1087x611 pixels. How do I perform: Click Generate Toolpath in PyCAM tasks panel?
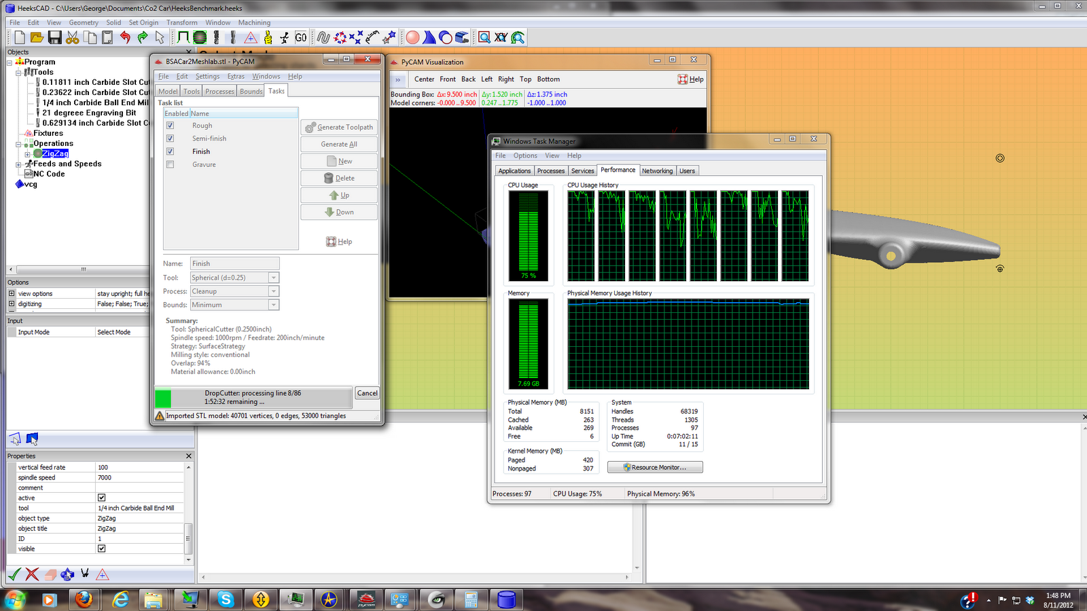point(338,127)
